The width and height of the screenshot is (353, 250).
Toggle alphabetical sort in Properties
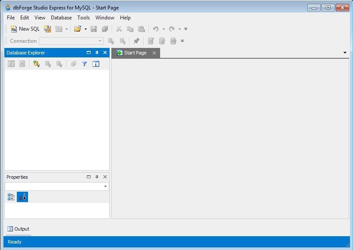point(22,197)
